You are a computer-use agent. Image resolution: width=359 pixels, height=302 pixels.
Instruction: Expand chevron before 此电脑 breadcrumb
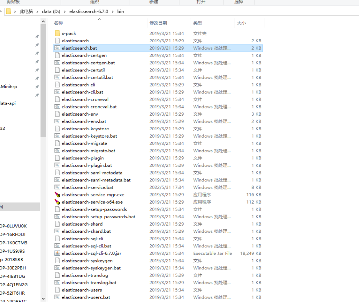(15, 12)
